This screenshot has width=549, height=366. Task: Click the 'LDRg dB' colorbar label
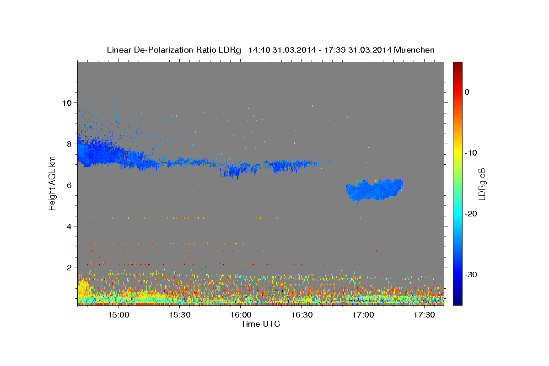click(482, 184)
